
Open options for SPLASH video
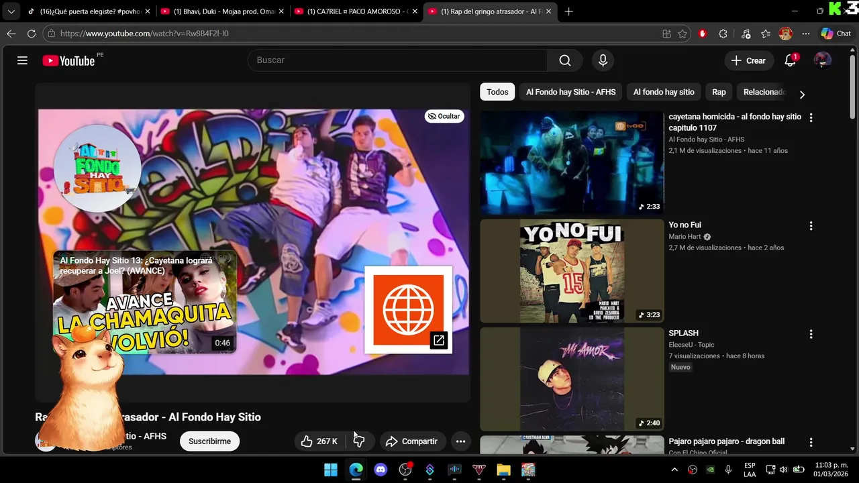[811, 334]
